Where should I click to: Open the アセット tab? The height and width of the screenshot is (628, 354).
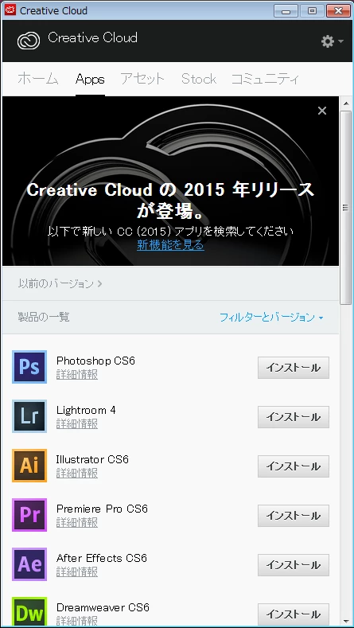pos(142,79)
